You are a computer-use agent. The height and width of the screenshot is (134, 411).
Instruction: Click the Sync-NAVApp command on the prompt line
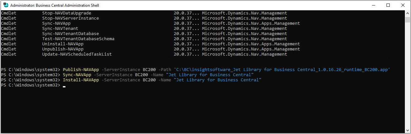77,75
